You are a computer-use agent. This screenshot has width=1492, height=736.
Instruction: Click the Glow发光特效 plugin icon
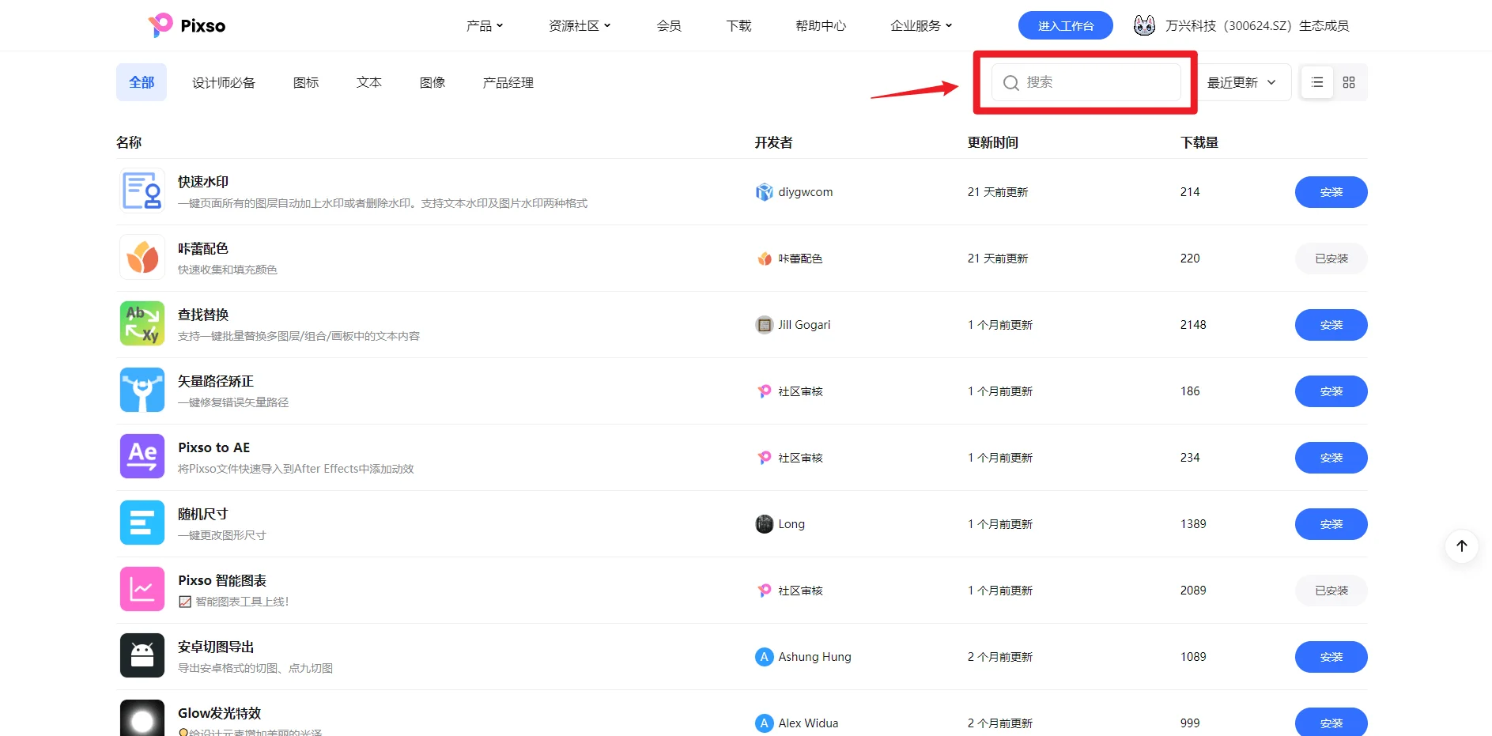click(142, 717)
